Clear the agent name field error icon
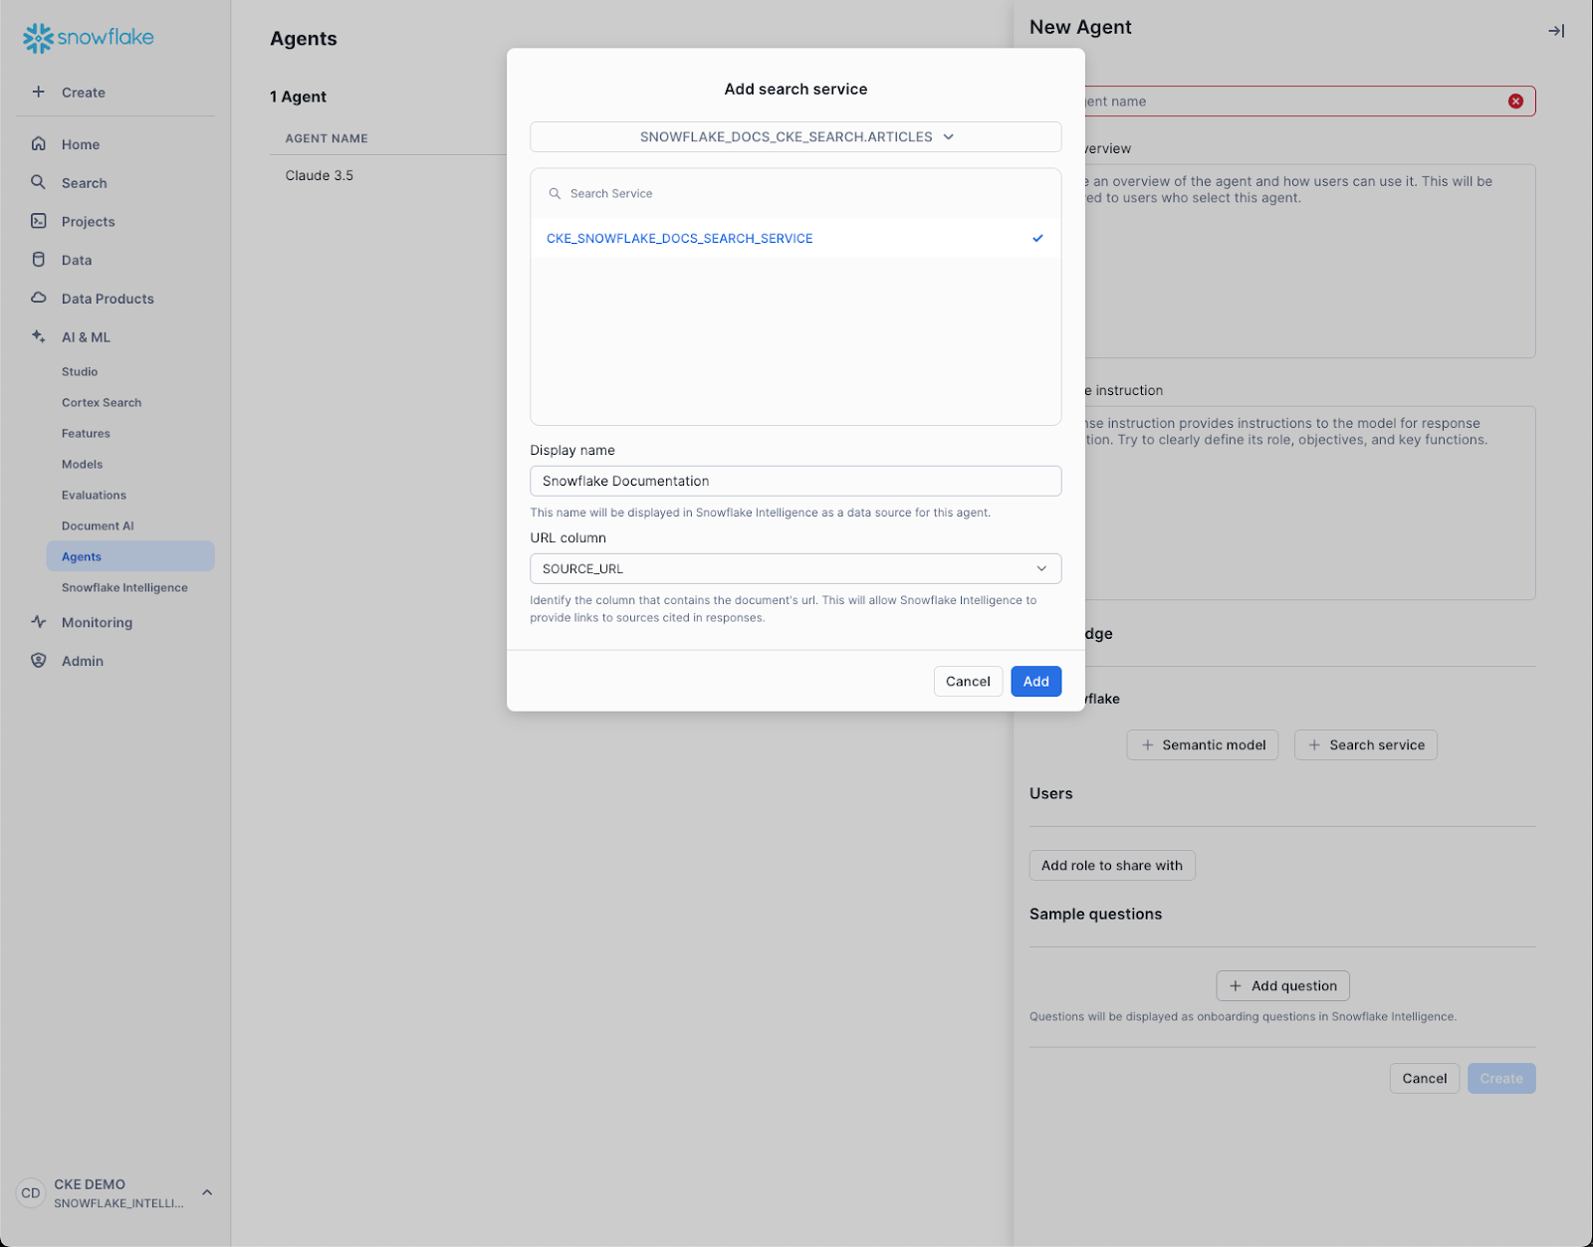Viewport: 1593px width, 1247px height. 1515,102
